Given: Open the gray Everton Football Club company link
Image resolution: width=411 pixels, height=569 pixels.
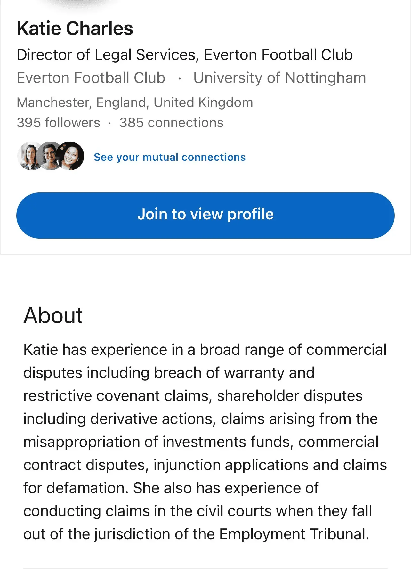Looking at the screenshot, I should [91, 78].
